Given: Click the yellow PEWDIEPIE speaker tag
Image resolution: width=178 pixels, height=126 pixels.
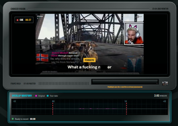Looking at the screenshot, I should 89,60.
